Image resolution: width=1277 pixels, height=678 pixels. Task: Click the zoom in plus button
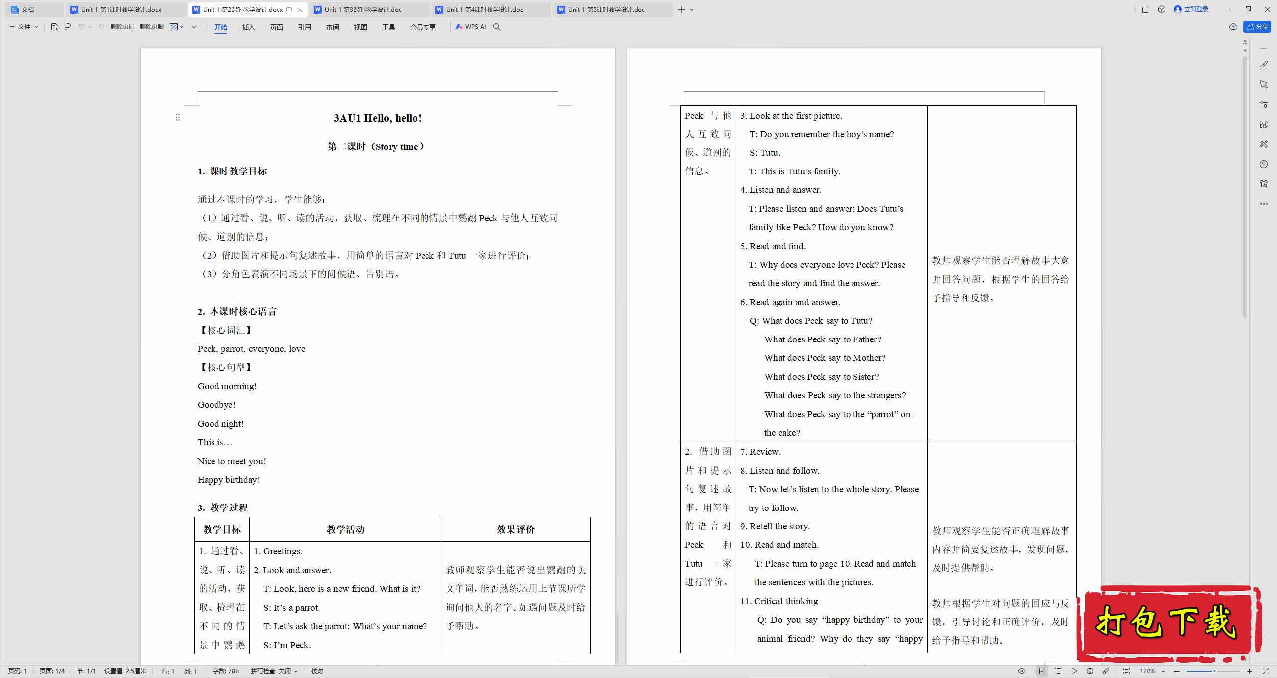click(x=1250, y=671)
